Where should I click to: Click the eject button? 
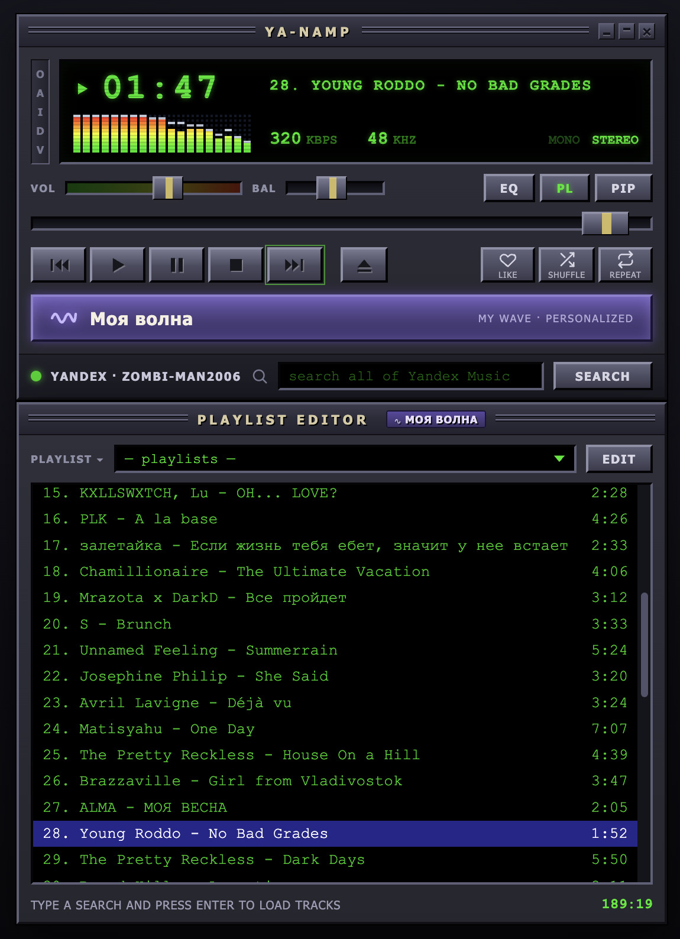[x=364, y=265]
